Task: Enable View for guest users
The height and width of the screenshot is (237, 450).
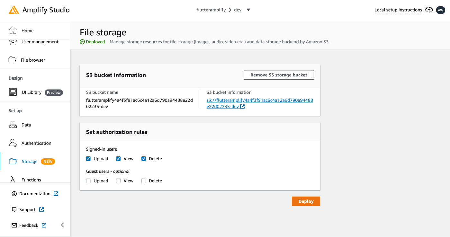Action: click(x=118, y=181)
